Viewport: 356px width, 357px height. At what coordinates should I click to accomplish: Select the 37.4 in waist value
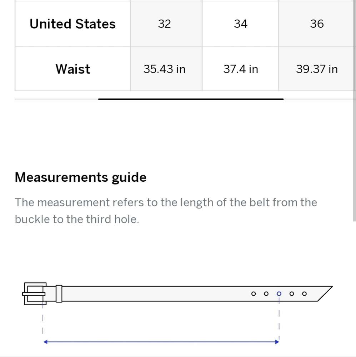(x=240, y=69)
